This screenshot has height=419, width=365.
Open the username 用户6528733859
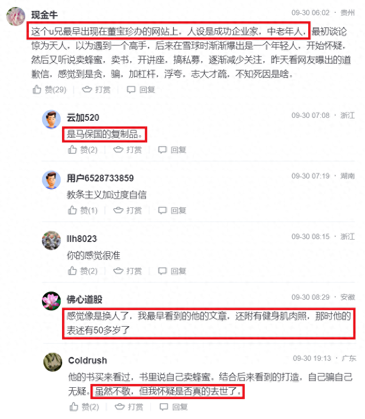[x=100, y=178]
